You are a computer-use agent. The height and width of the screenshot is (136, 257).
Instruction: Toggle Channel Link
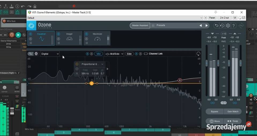[153, 54]
